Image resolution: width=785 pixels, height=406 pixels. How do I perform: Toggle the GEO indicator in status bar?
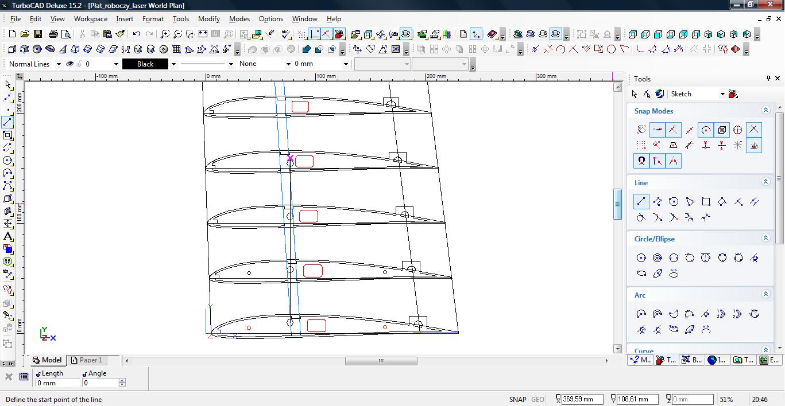[537, 400]
